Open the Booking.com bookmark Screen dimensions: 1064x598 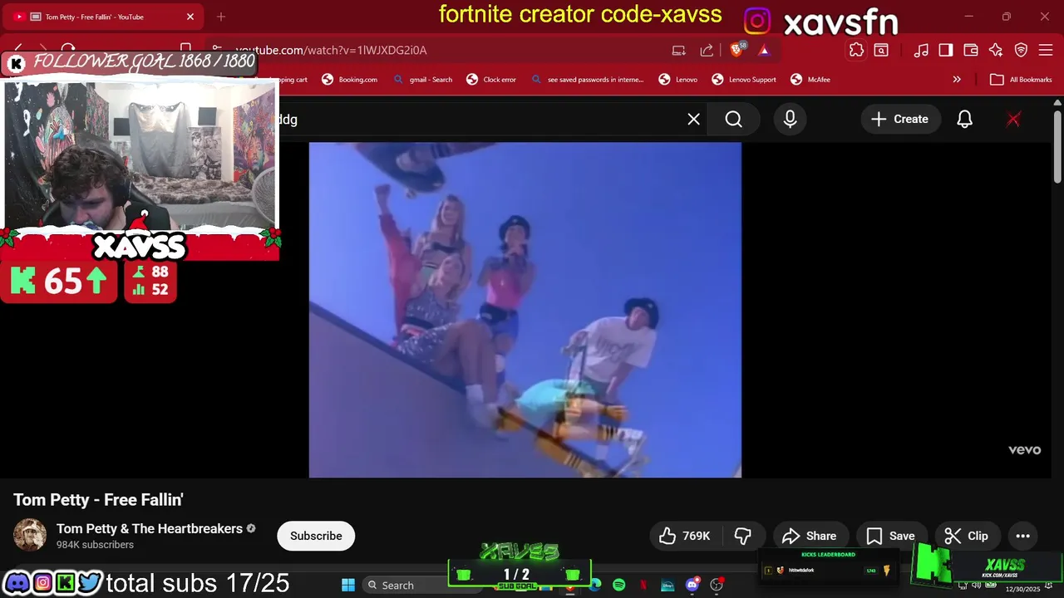pyautogui.click(x=349, y=80)
